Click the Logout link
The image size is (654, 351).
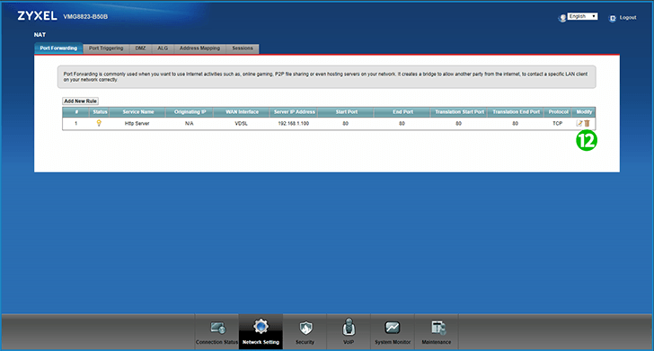pos(628,18)
